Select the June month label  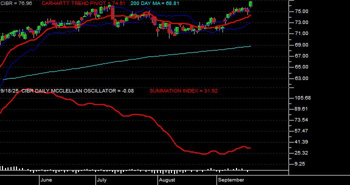tap(46, 180)
